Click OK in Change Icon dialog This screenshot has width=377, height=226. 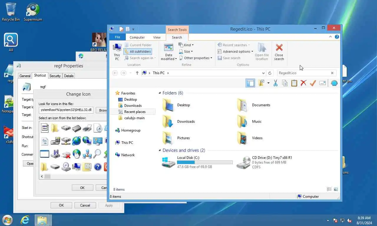pyautogui.click(x=82, y=188)
